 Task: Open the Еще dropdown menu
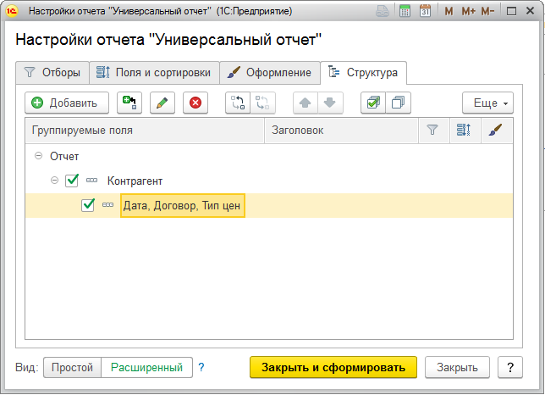click(x=487, y=103)
